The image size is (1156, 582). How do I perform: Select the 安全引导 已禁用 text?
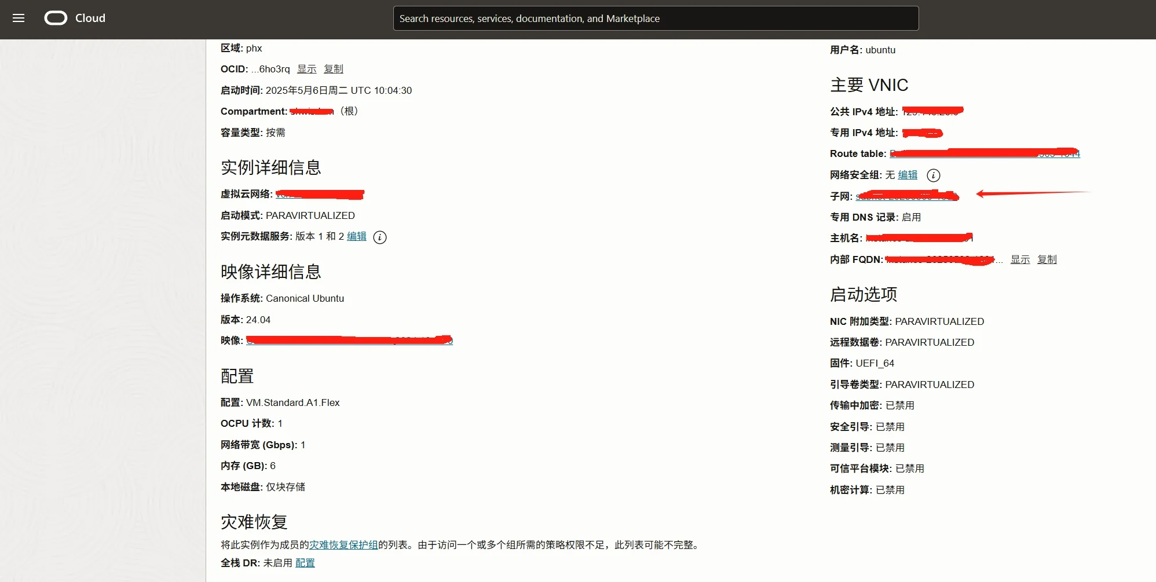(x=867, y=427)
